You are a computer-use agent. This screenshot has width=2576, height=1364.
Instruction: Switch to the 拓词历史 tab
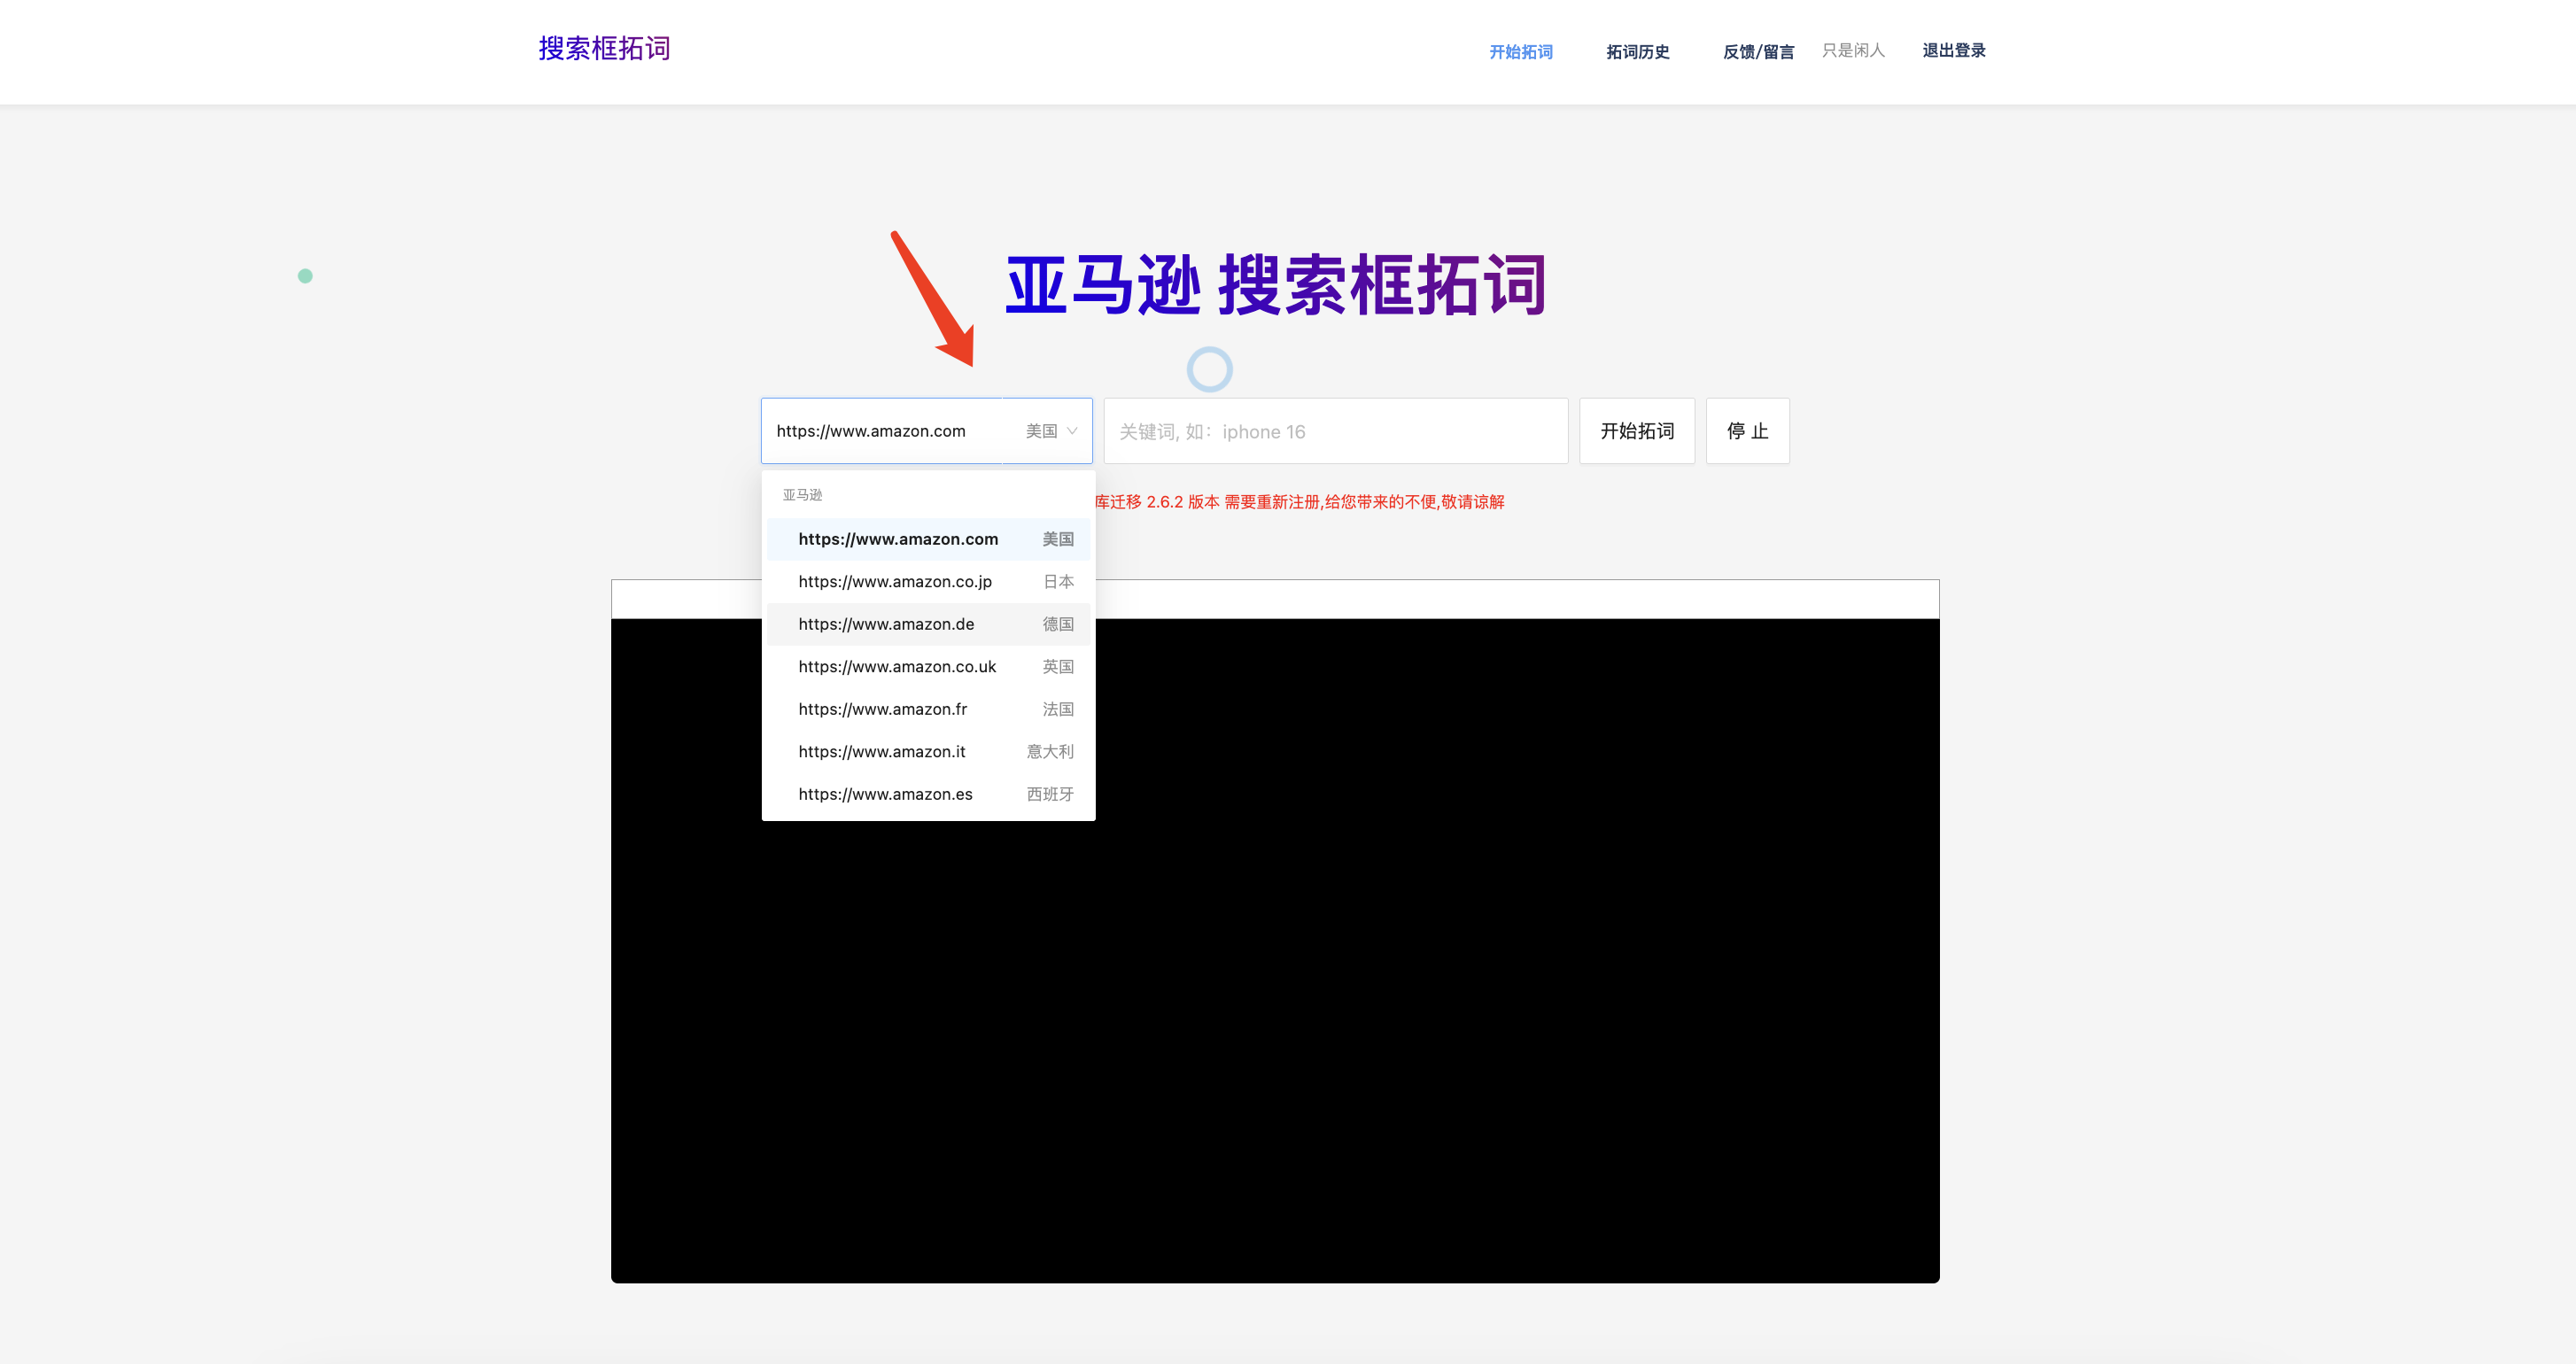point(1637,51)
